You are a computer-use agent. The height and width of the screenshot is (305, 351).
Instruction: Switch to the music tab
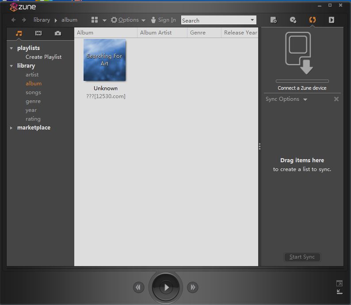point(19,33)
